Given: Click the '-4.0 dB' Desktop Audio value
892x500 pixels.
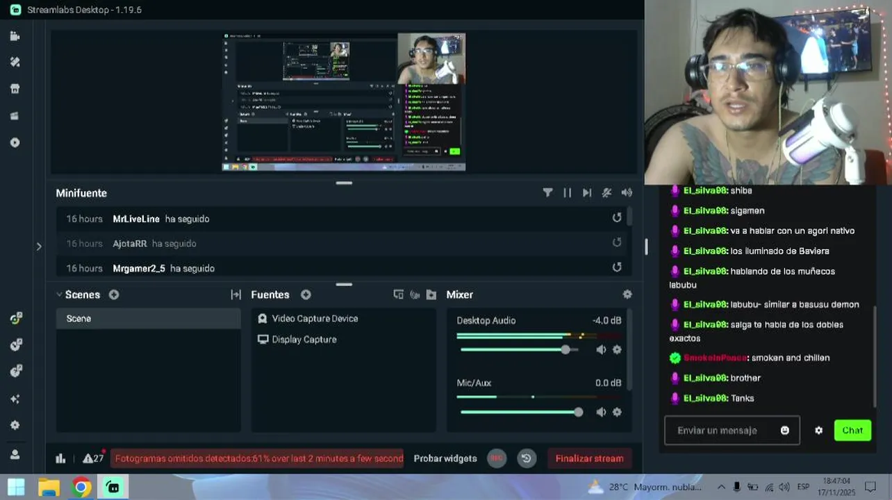Looking at the screenshot, I should coord(606,321).
